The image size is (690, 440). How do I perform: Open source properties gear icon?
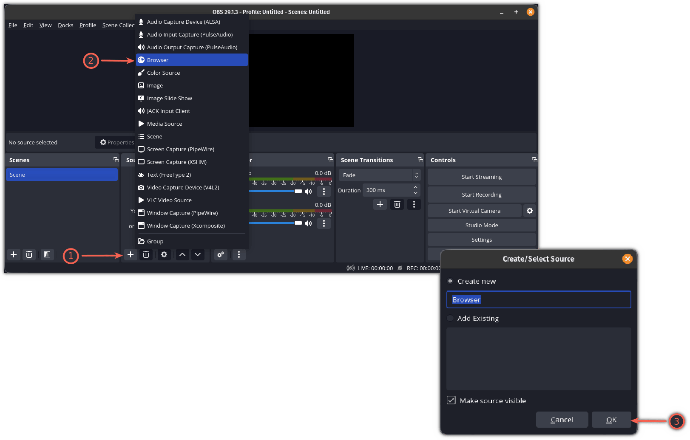[x=164, y=254]
